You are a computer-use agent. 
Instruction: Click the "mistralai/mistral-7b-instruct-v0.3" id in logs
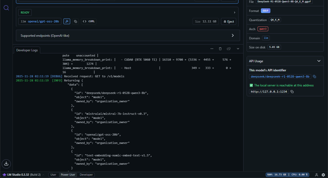point(116,114)
